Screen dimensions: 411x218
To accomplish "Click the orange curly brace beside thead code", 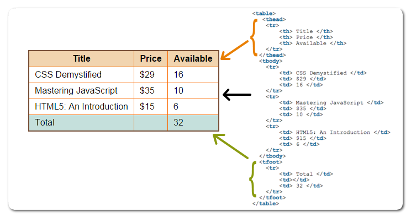I will [254, 37].
